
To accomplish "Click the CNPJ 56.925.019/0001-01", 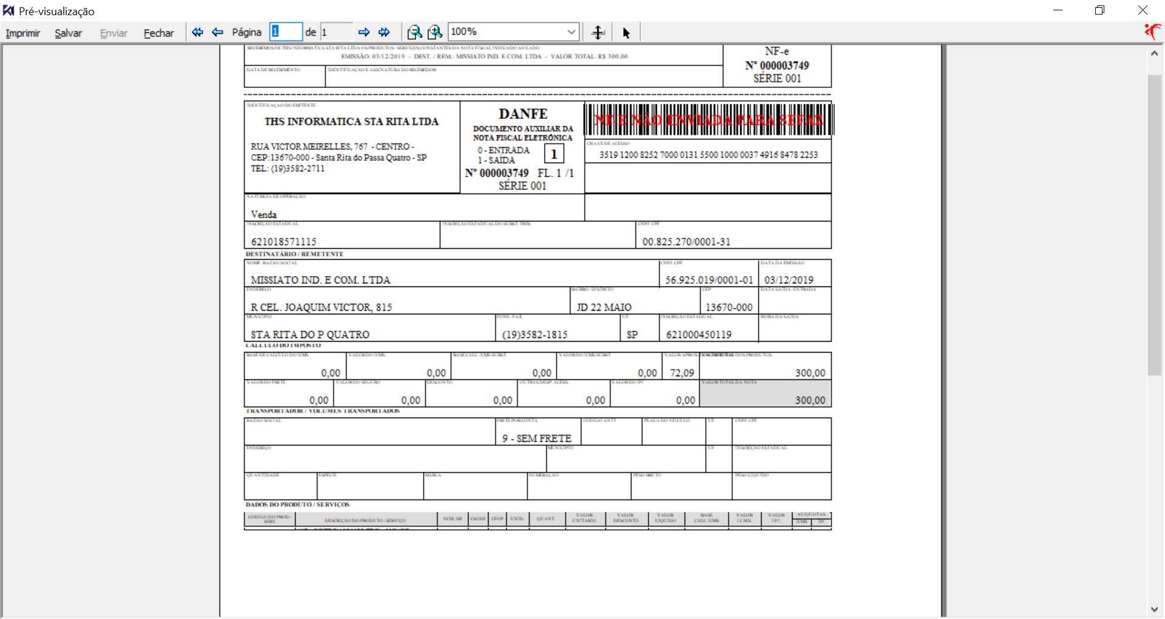I will point(709,280).
